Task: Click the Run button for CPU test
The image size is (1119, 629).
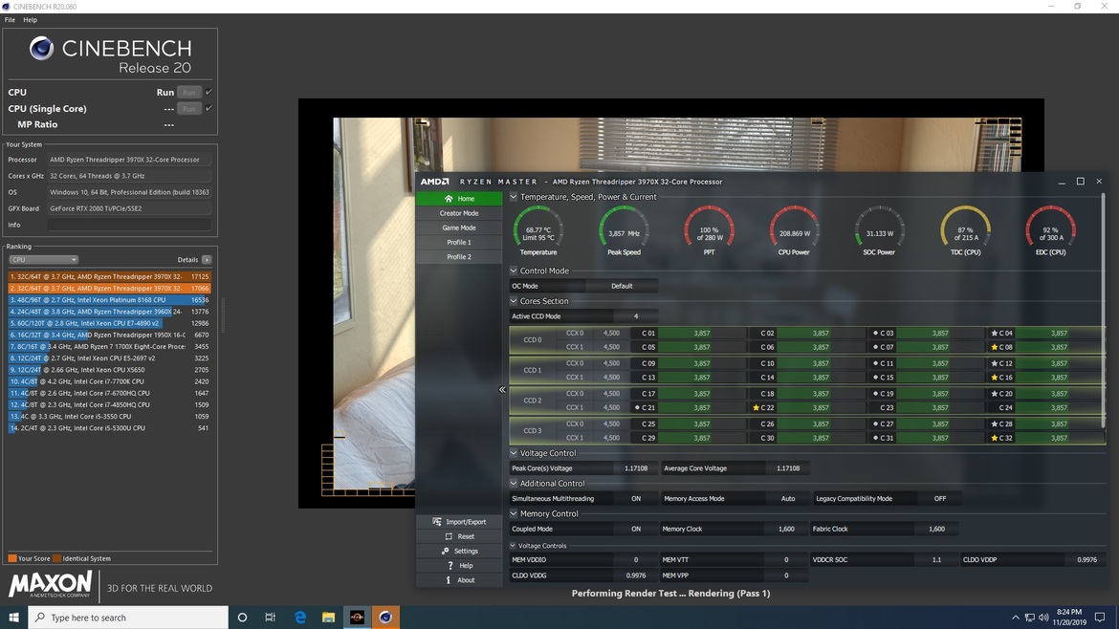Action: pyautogui.click(x=189, y=92)
